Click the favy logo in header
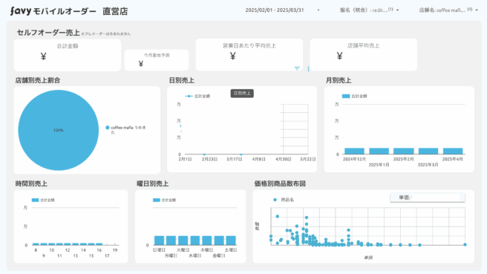Screen dimensions: 487x274 (21, 11)
